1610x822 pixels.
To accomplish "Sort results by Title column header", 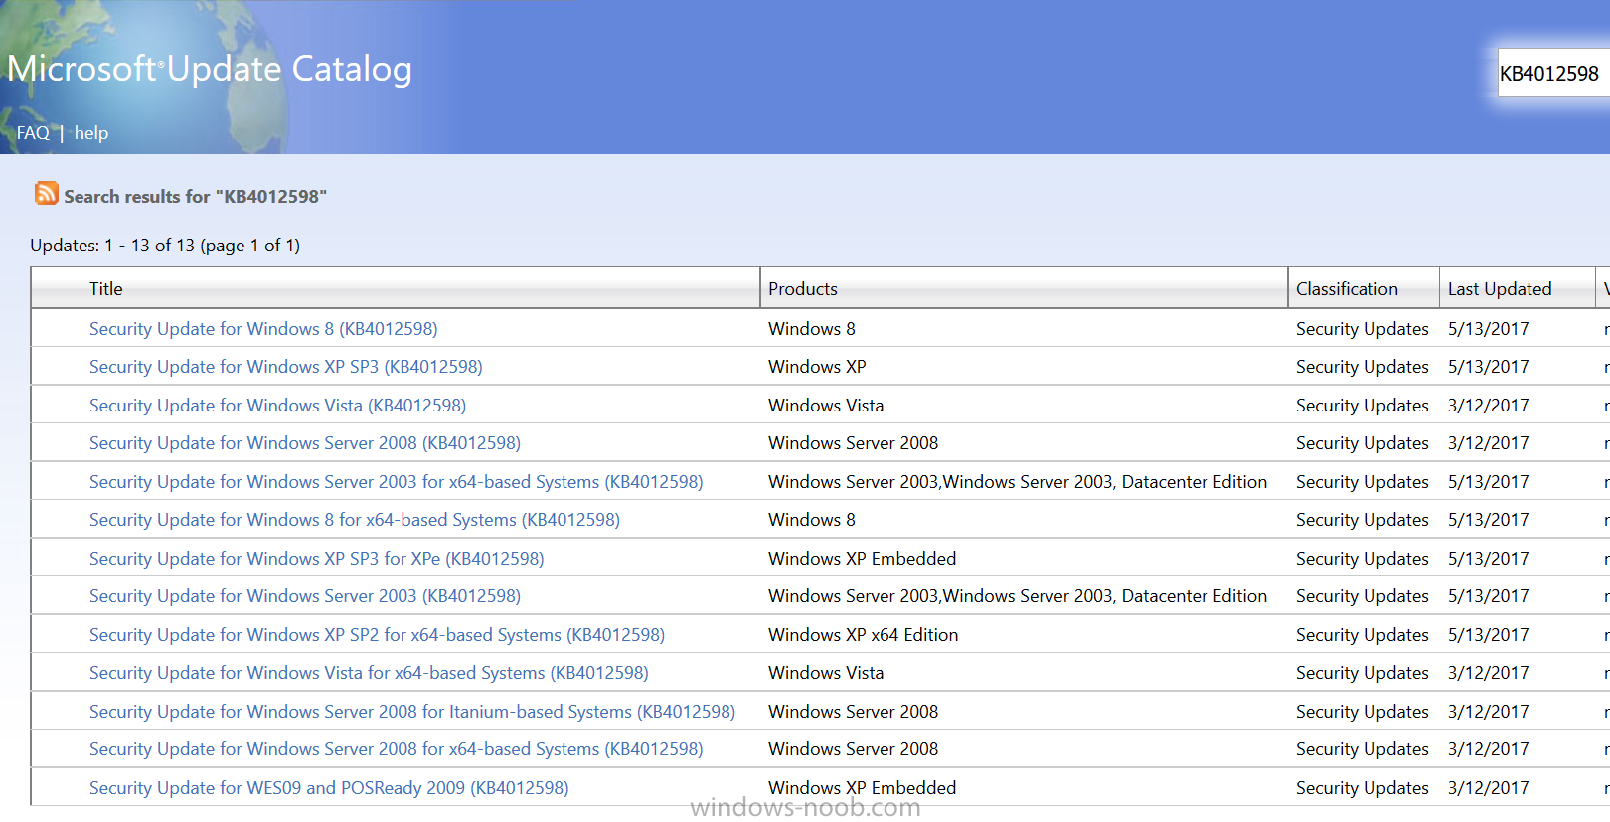I will pos(106,289).
